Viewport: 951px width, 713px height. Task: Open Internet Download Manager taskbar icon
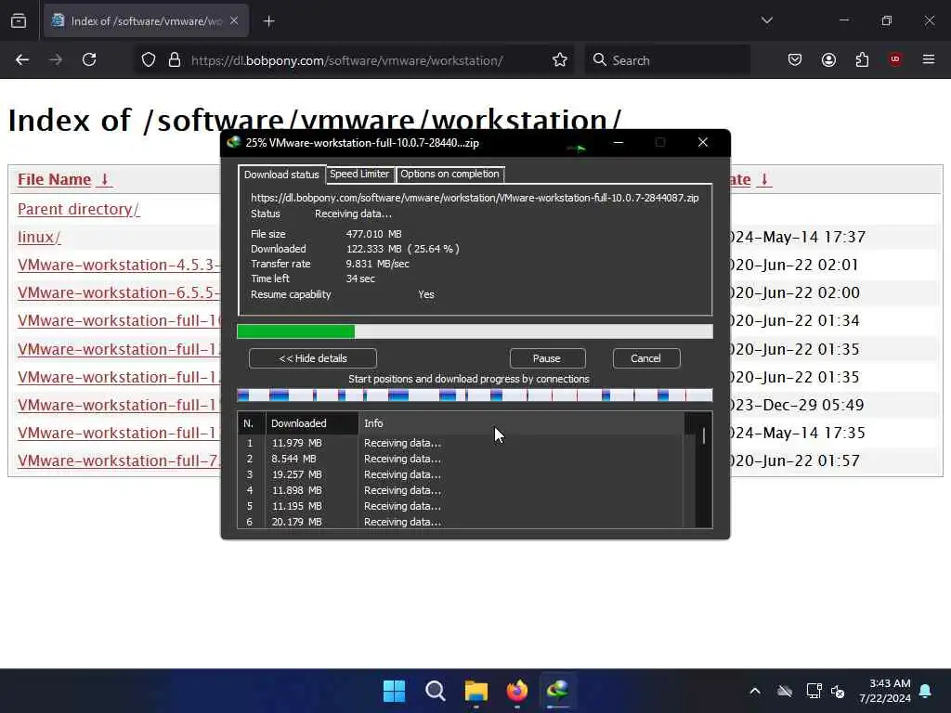[557, 691]
